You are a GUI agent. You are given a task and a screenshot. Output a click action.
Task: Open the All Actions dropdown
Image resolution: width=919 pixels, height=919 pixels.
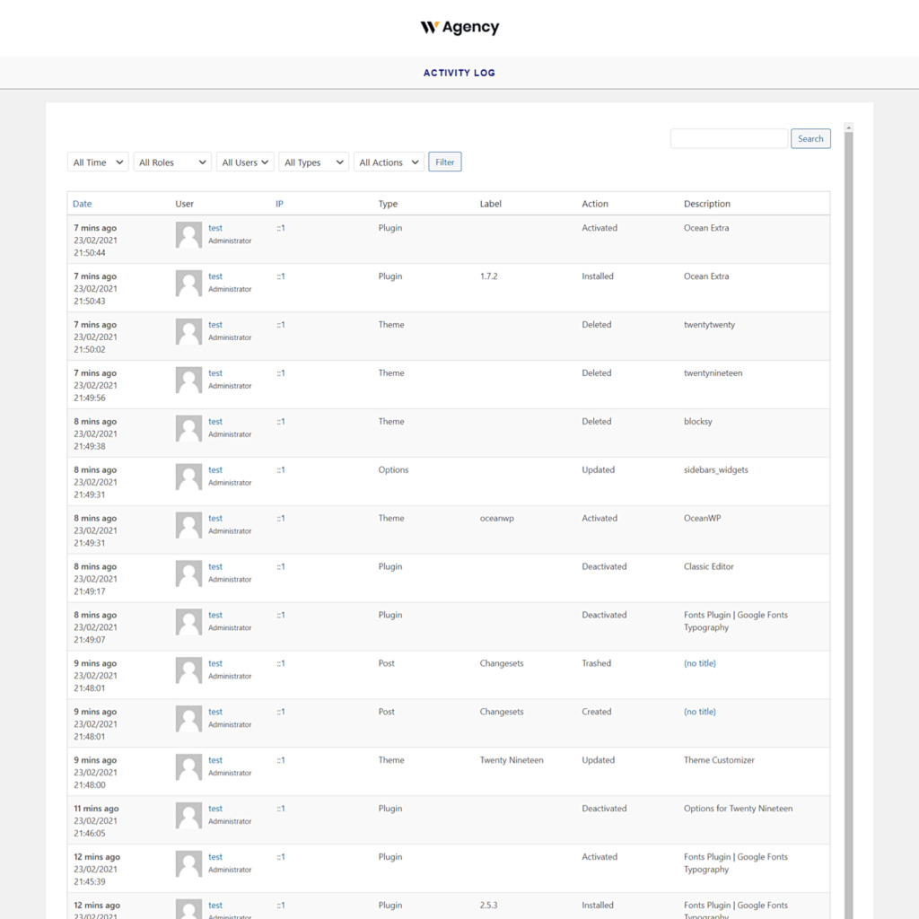click(x=388, y=162)
